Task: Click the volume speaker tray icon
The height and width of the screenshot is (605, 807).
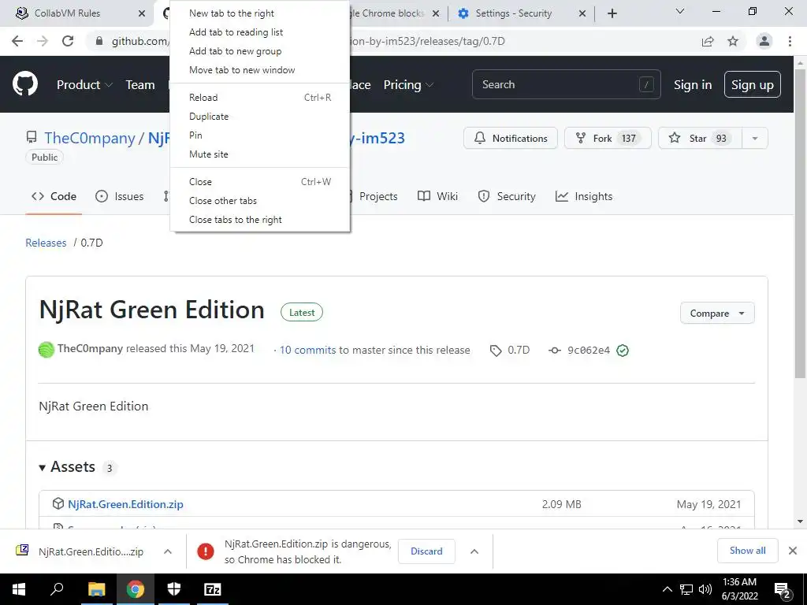Action: coord(705,589)
